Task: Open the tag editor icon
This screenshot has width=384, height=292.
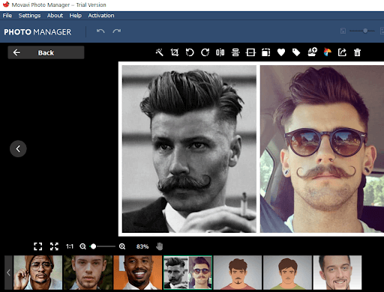Action: click(296, 52)
